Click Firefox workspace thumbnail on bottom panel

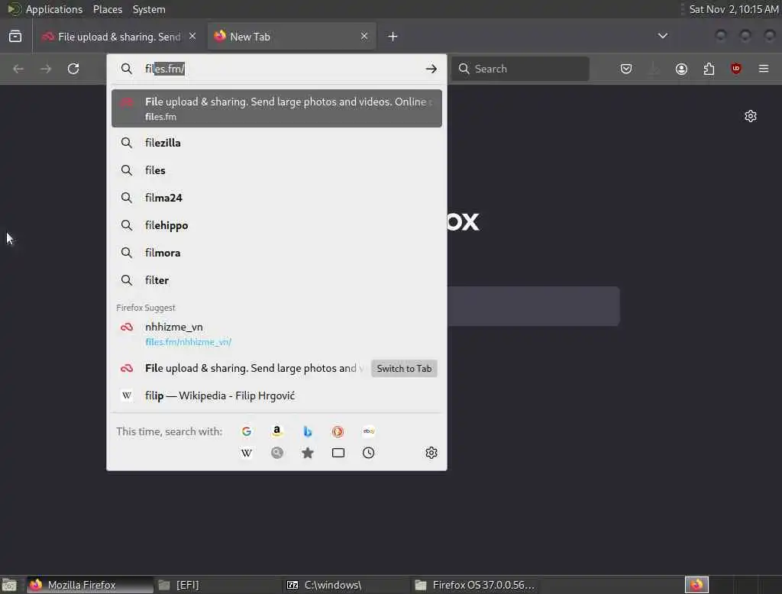[696, 585]
